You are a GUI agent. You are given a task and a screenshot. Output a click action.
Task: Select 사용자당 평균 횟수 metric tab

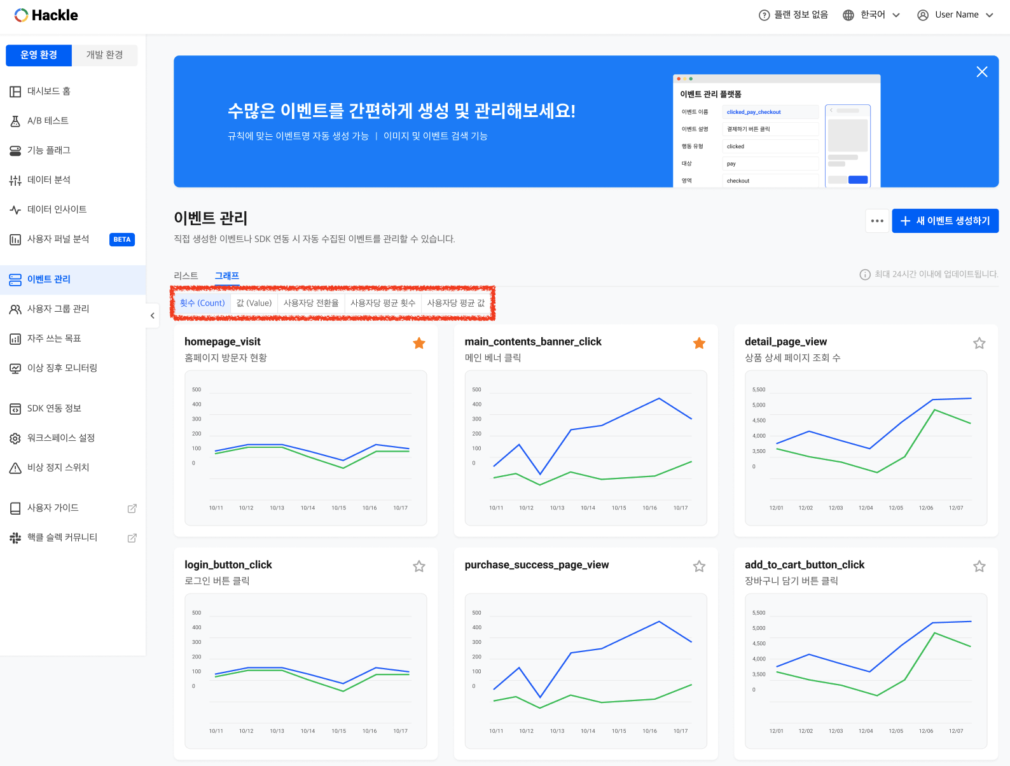pos(383,303)
